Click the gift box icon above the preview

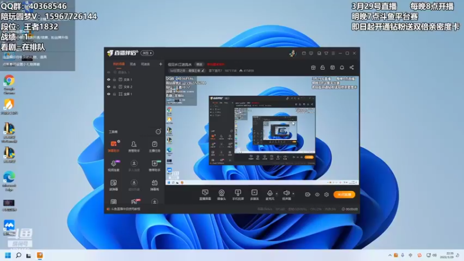313,67
